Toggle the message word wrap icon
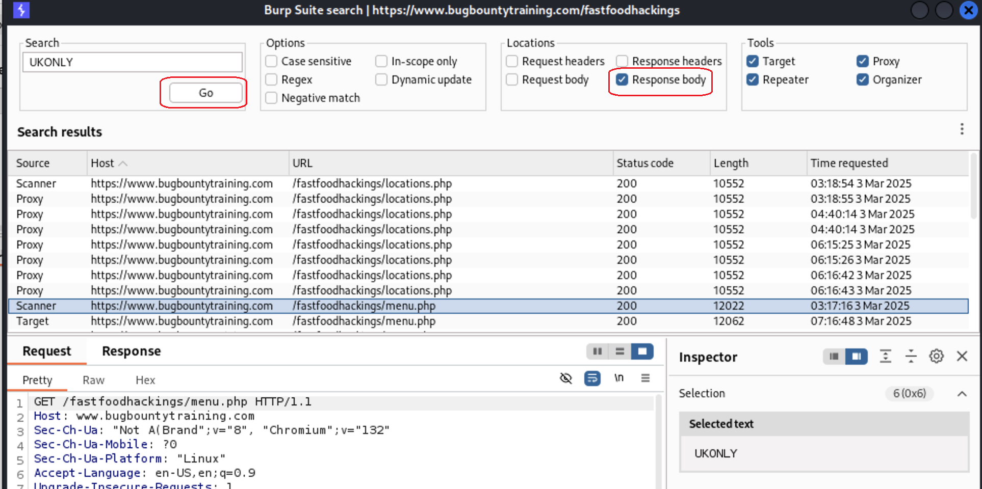This screenshot has height=489, width=982. coord(592,378)
